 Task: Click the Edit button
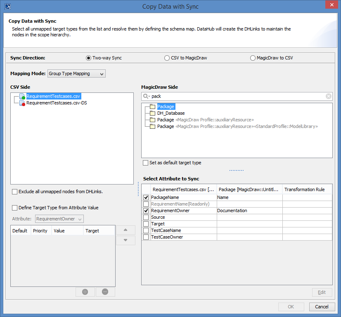[322, 292]
